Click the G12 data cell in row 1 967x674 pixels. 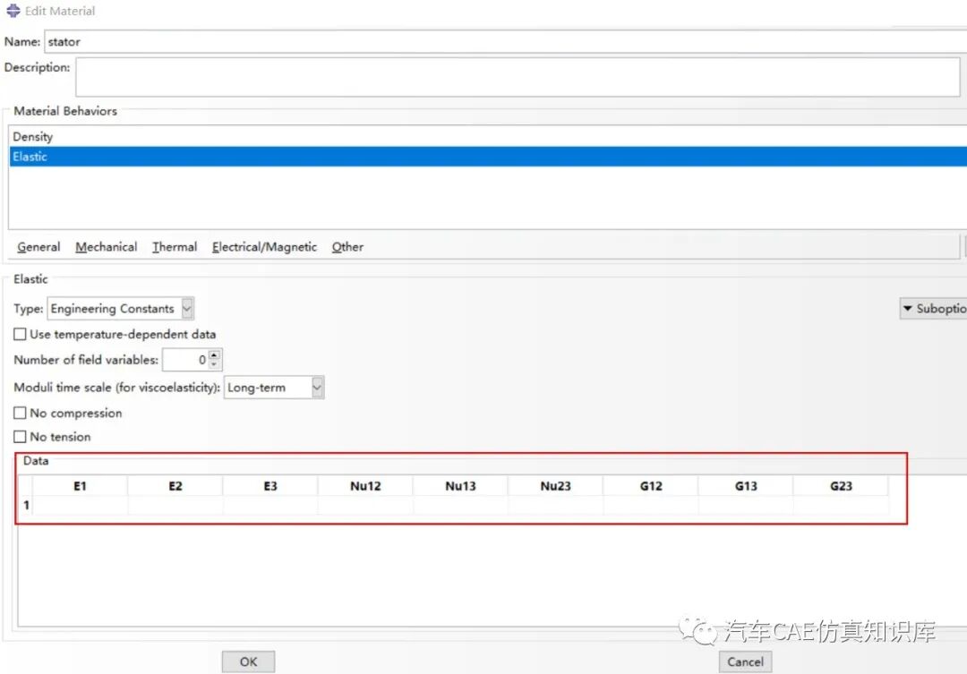click(651, 505)
